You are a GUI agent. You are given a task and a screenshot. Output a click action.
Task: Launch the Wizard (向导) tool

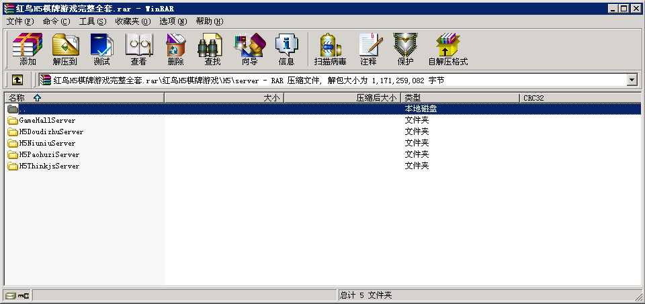coord(249,50)
